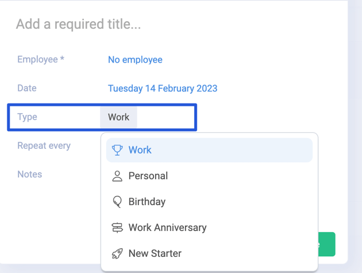This screenshot has width=362, height=273.
Task: Choose the New Starter option
Action: pos(209,253)
